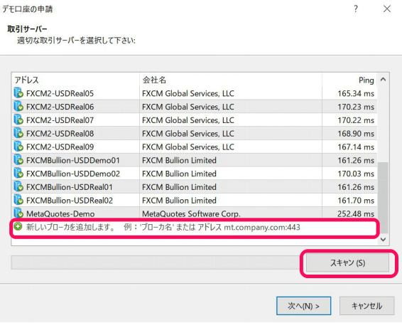Click the server icon beside FXCM2-USDReal05
This screenshot has width=402, height=323.
point(18,93)
